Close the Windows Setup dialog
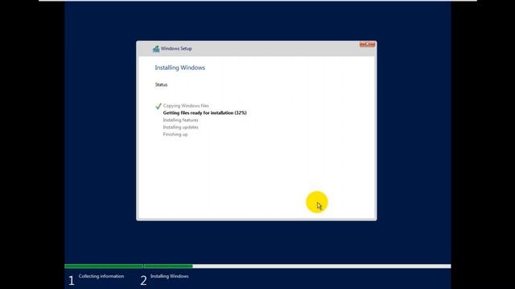The width and height of the screenshot is (515, 289). [367, 44]
